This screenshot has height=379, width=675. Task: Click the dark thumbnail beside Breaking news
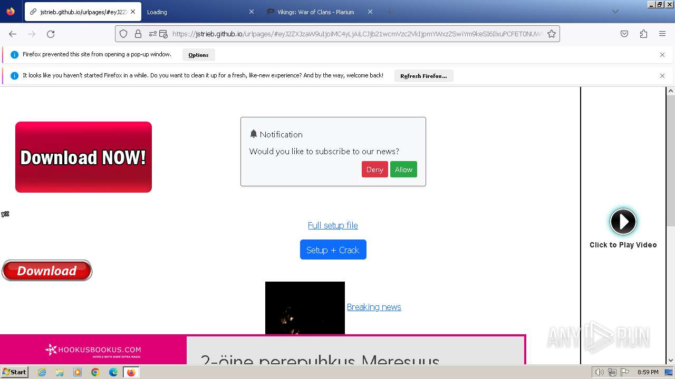tap(305, 308)
